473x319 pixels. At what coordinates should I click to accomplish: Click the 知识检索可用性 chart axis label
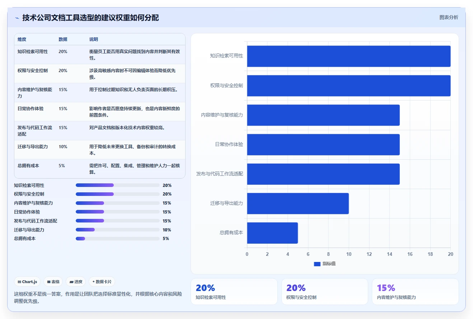tap(226, 56)
